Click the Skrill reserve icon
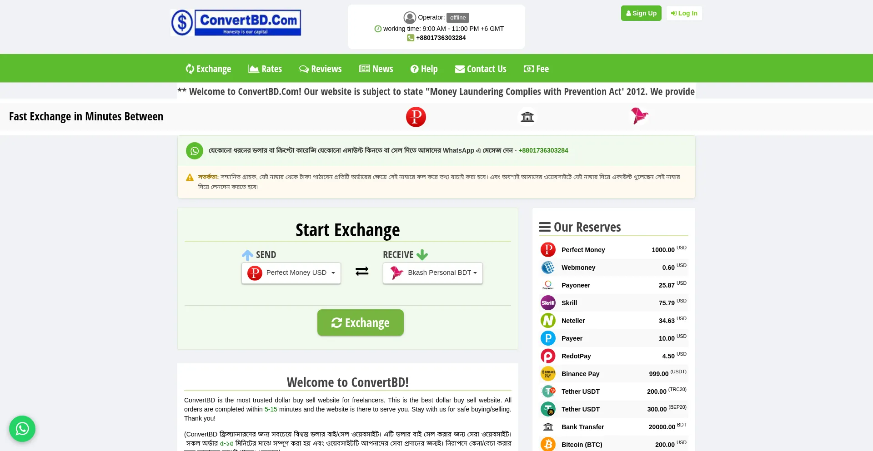This screenshot has width=873, height=451. 548,303
